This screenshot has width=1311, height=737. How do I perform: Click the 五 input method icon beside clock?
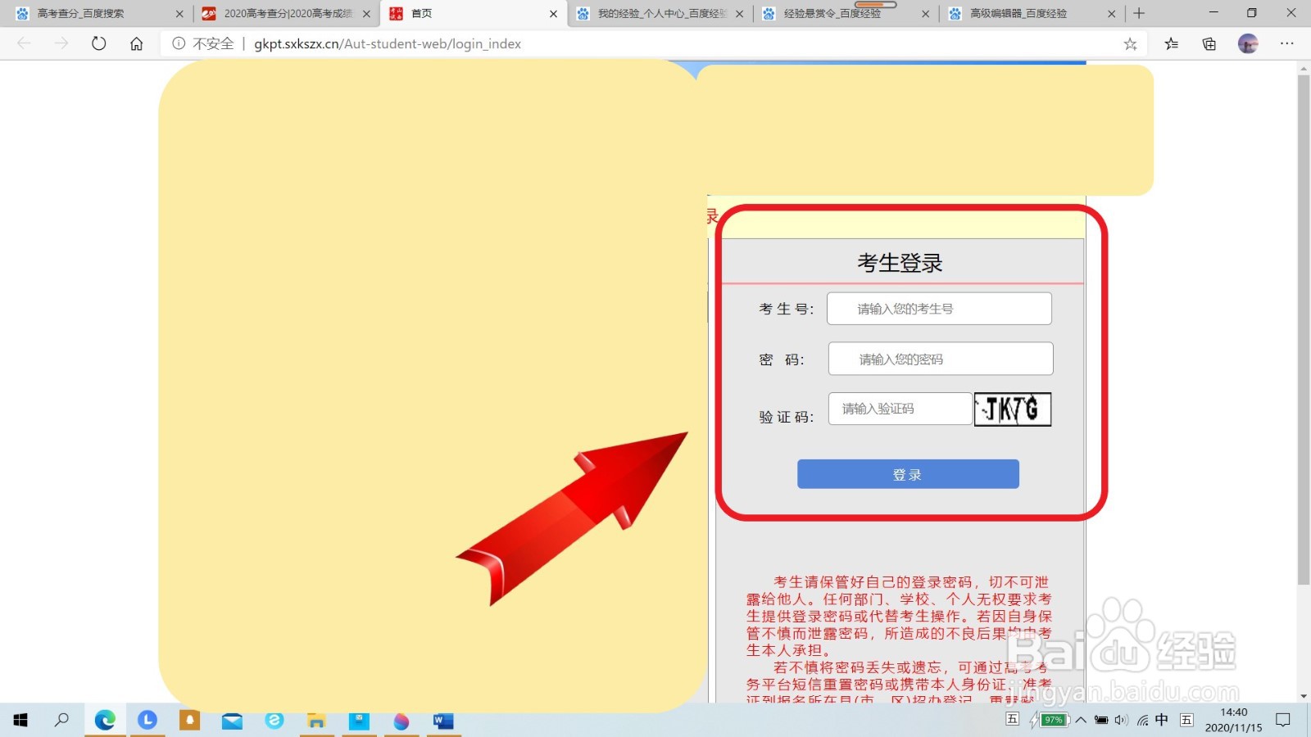tap(1186, 720)
